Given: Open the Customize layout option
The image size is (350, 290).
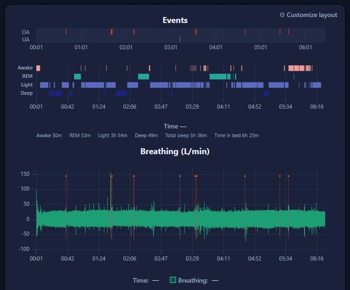Looking at the screenshot, I should (308, 15).
